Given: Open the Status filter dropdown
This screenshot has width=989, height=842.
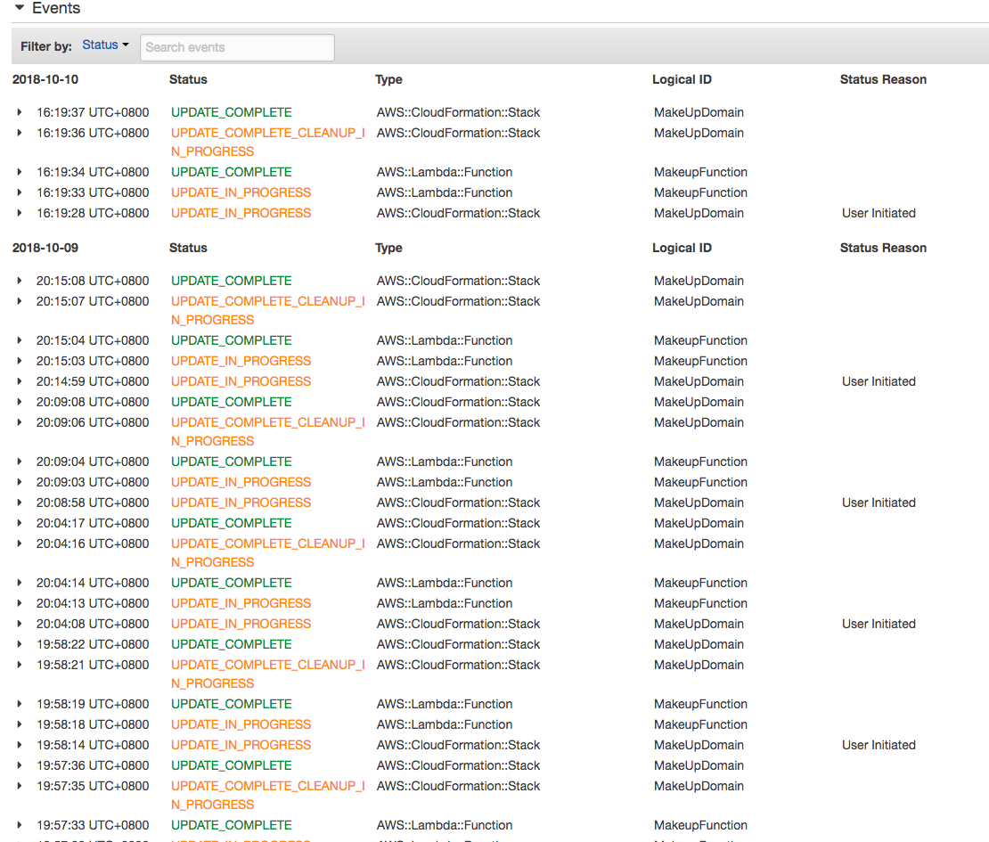Looking at the screenshot, I should coord(105,45).
